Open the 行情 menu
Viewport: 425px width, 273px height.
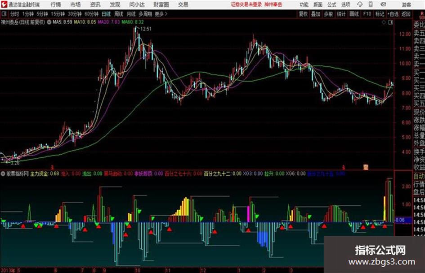(x=56, y=4)
